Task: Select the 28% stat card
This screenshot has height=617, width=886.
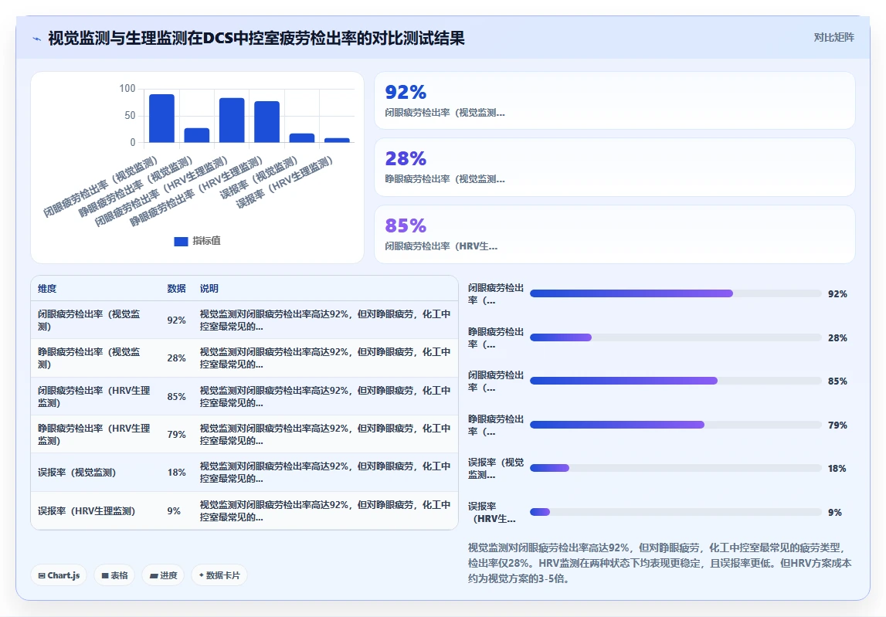Action: coord(614,168)
